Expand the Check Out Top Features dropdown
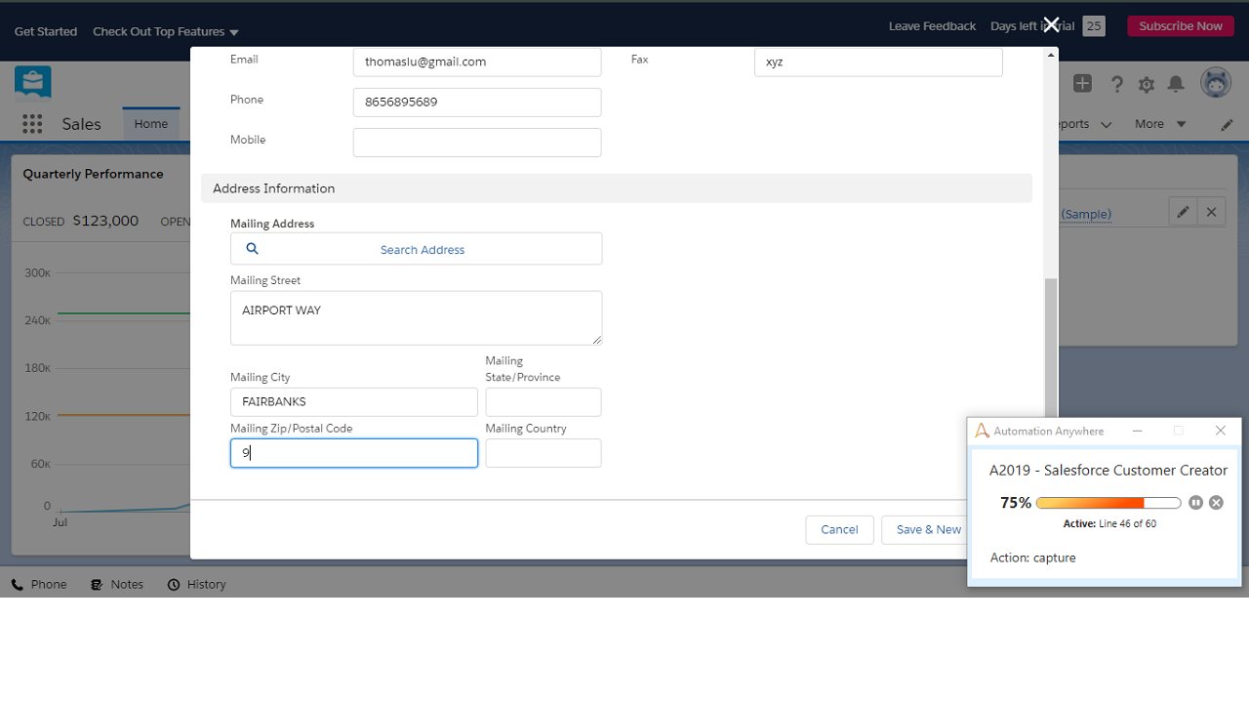 coord(166,32)
